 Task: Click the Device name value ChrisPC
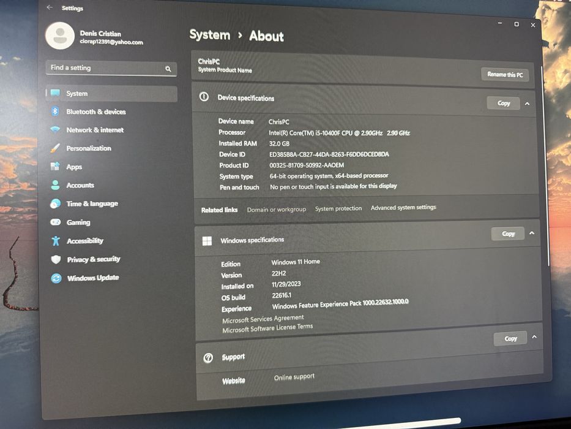[279, 122]
